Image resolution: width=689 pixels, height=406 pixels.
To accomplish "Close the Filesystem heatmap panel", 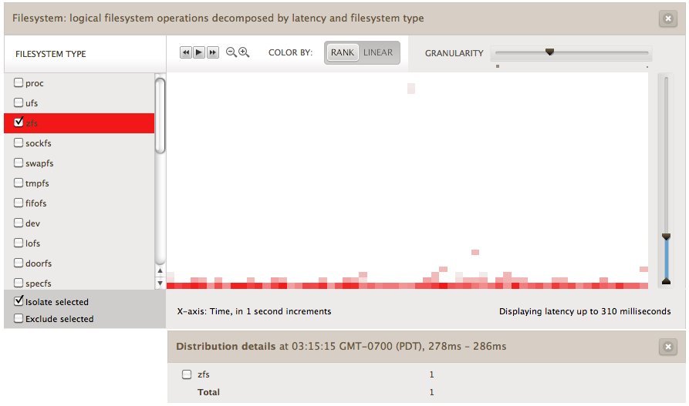I will (668, 19).
